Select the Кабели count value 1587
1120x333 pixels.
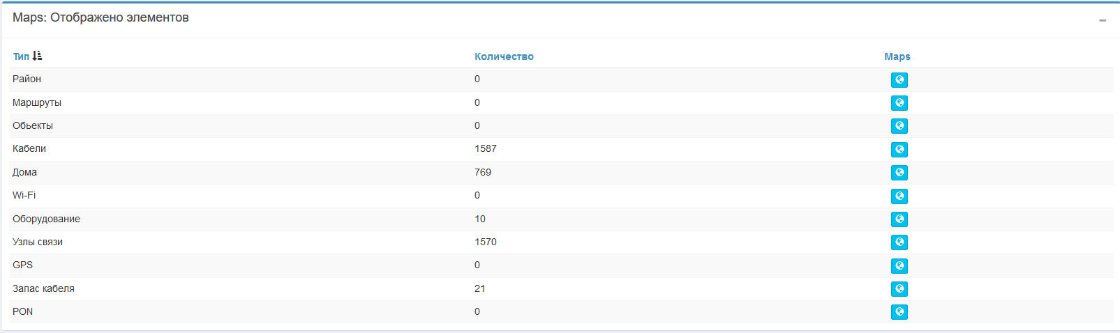tap(486, 148)
